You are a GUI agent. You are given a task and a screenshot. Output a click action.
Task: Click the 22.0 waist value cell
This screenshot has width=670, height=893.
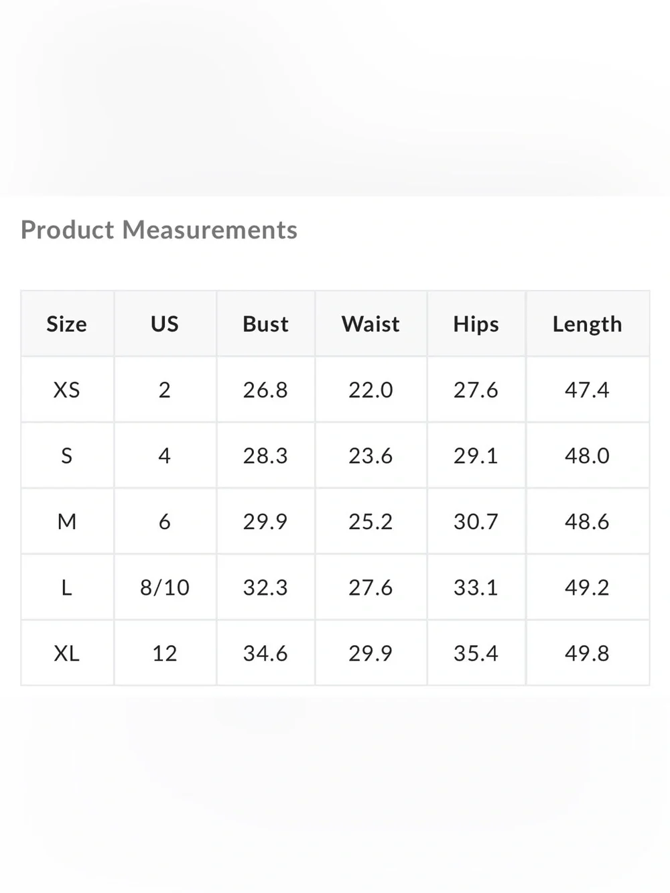click(371, 389)
